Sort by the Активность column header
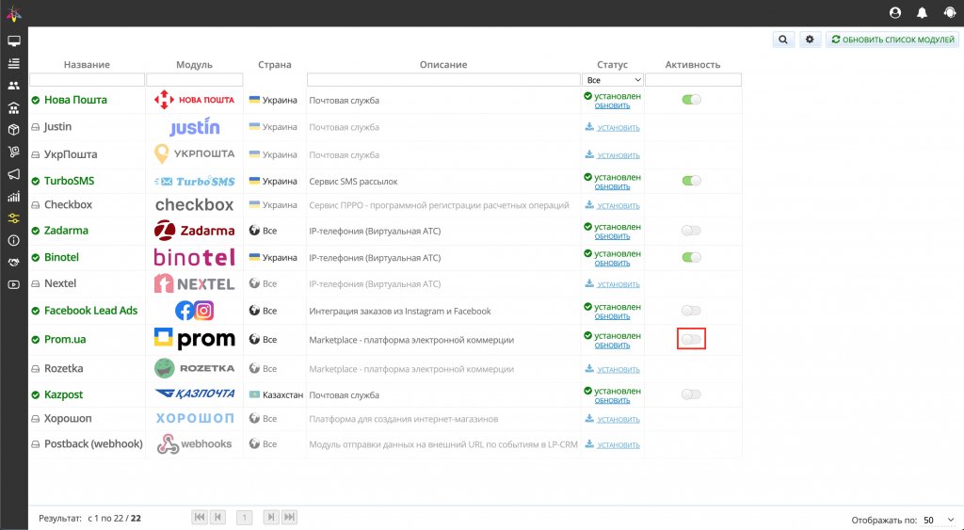The height and width of the screenshot is (530, 964). tap(693, 65)
